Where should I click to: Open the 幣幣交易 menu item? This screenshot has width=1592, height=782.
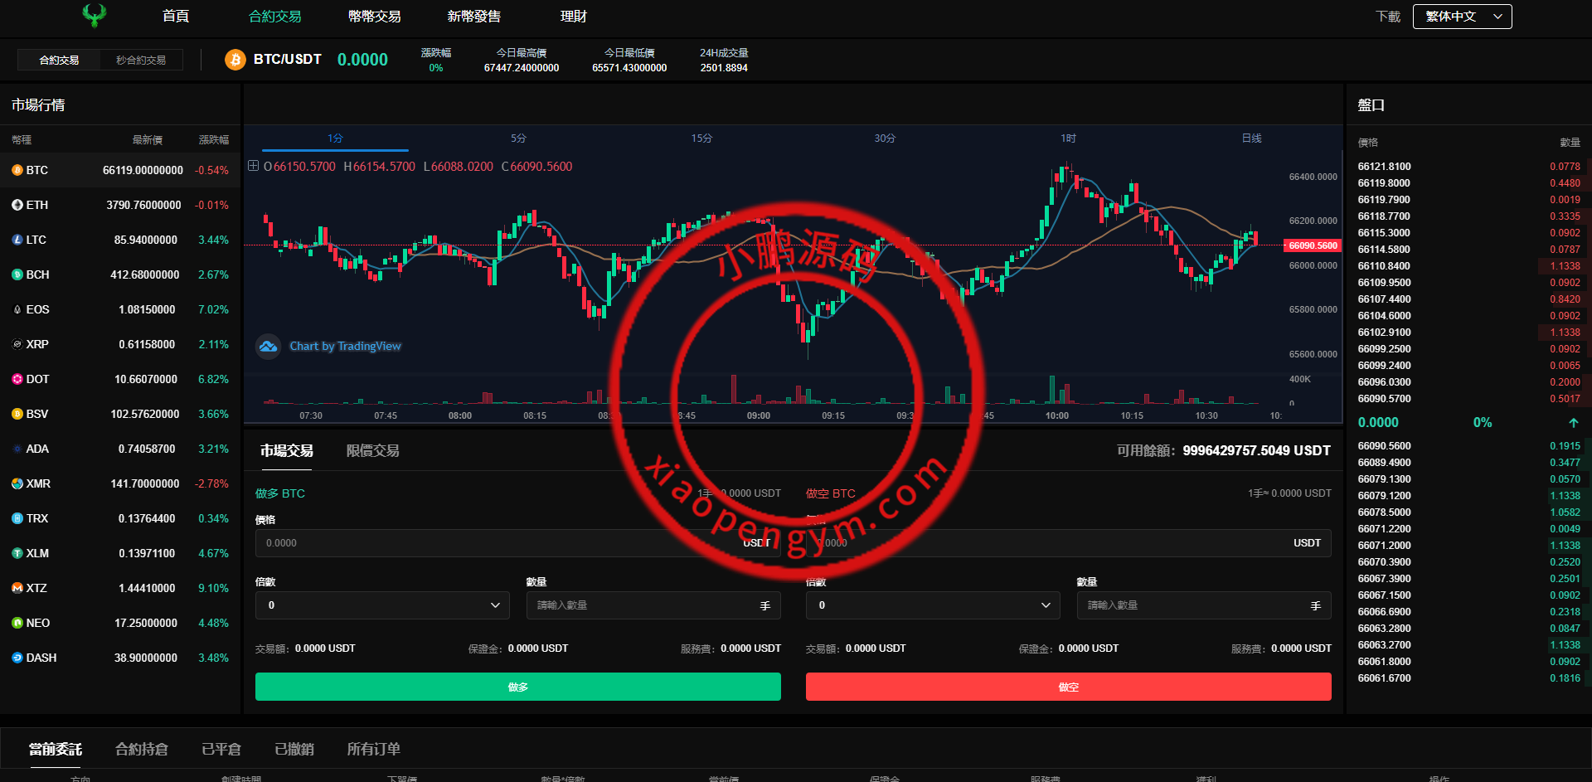tap(375, 17)
